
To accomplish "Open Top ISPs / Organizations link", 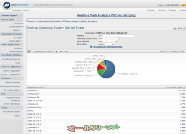I will (x=10, y=74).
